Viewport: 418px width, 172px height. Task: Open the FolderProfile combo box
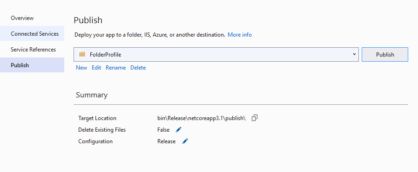(x=216, y=54)
